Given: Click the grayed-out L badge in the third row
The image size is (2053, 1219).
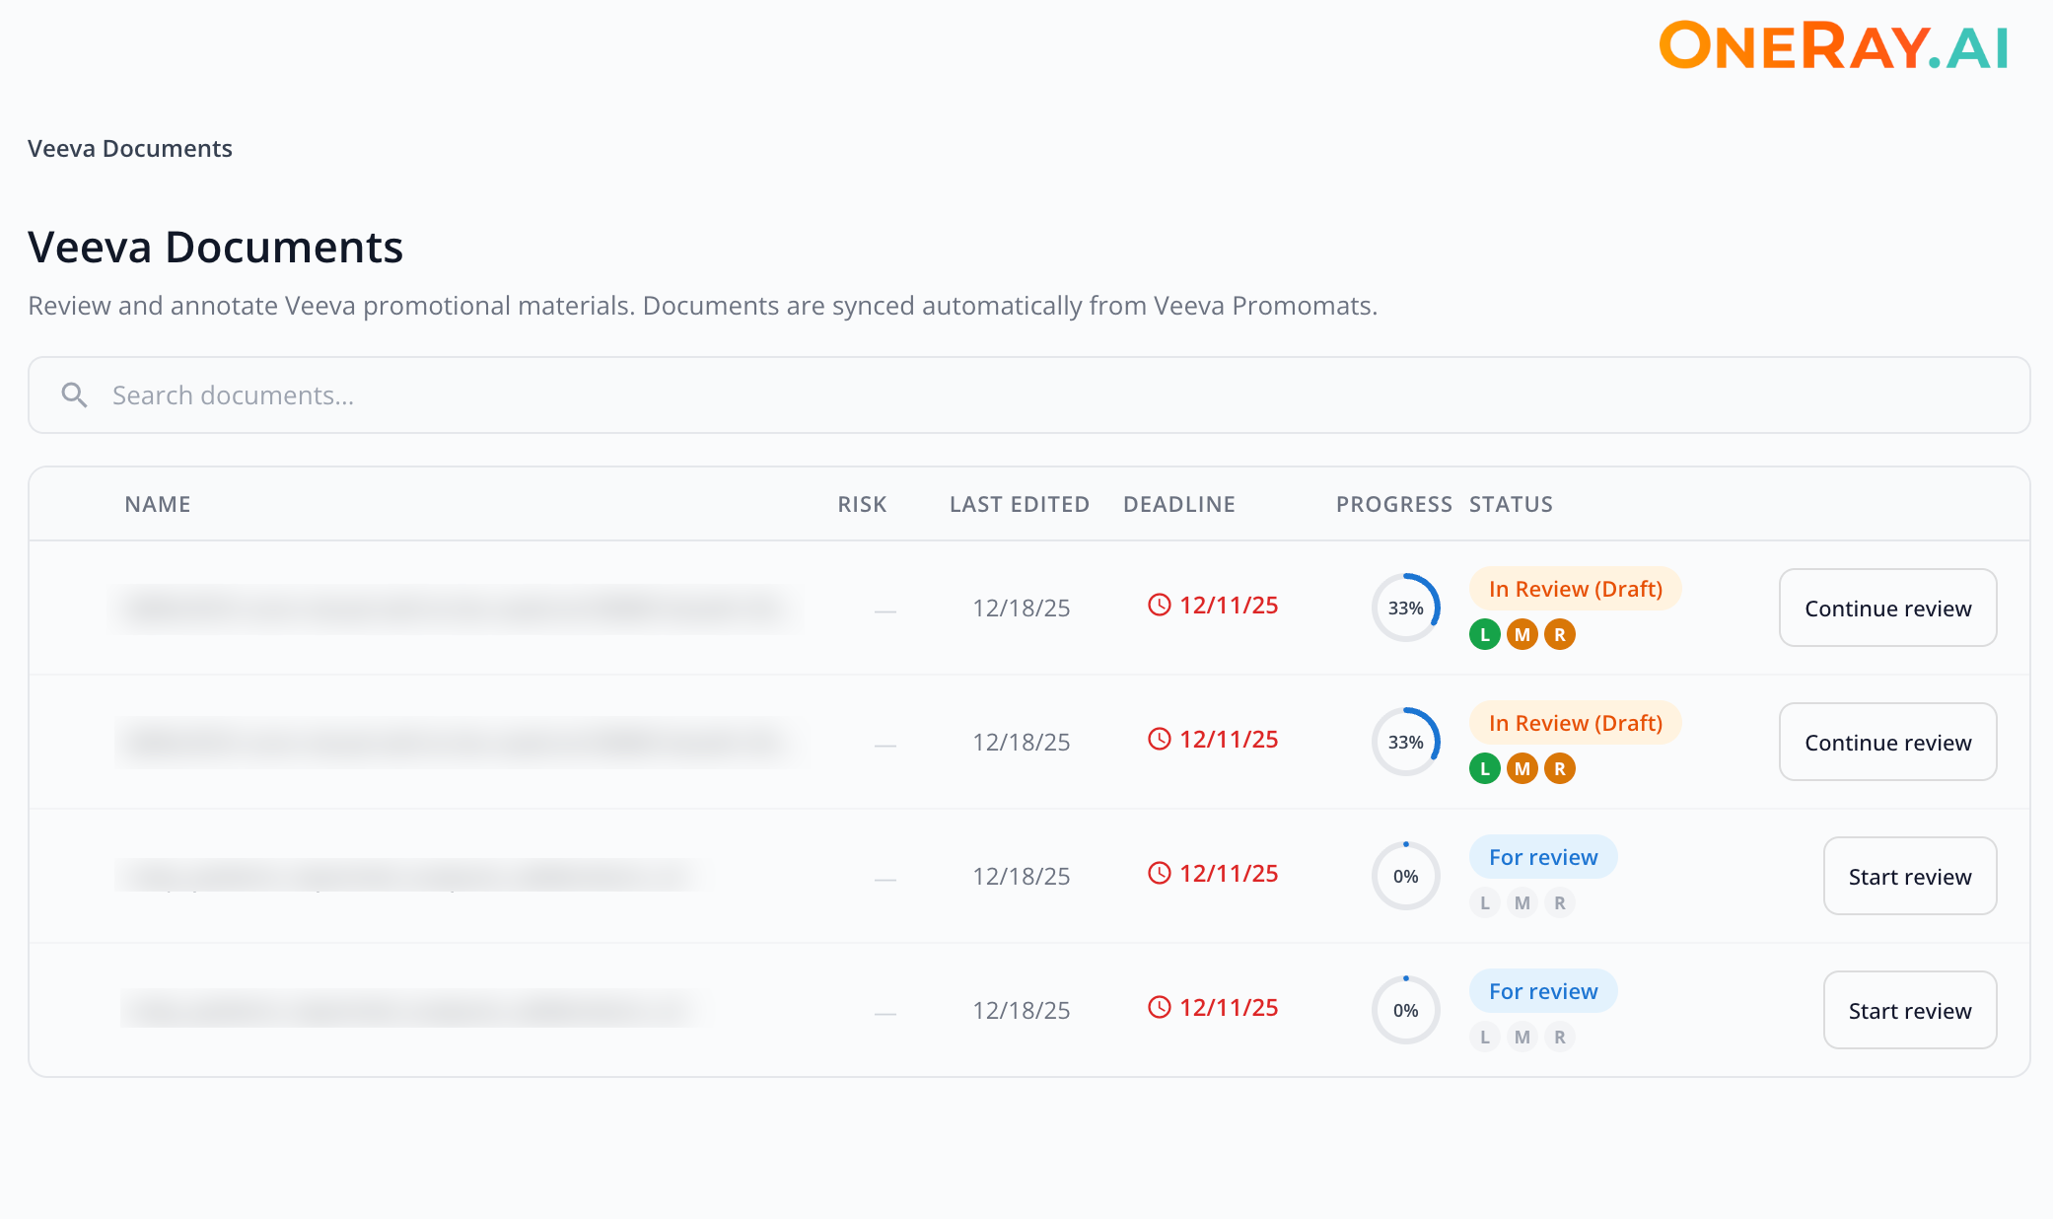Looking at the screenshot, I should click(1484, 902).
